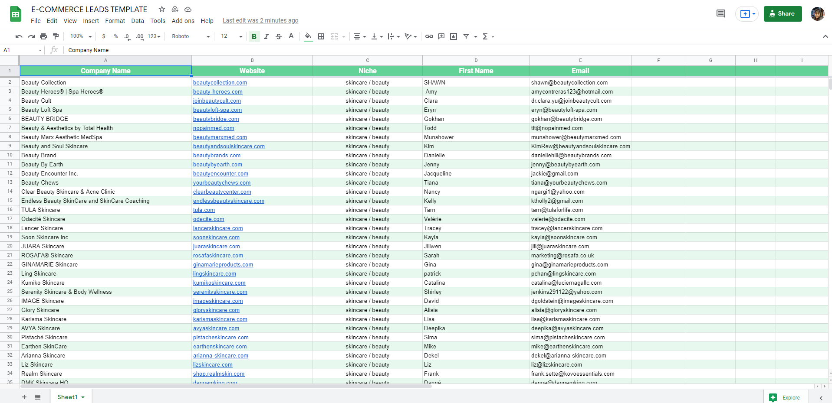Open text rotation dropdown
The height and width of the screenshot is (403, 832).
pos(411,36)
